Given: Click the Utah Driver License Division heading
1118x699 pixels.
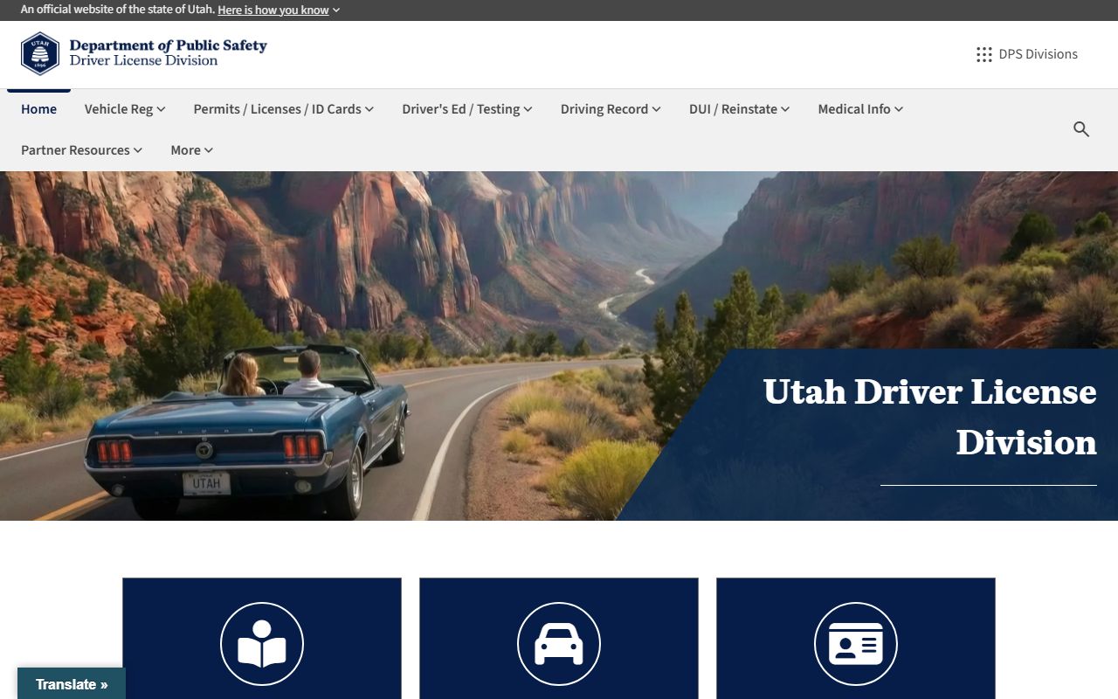Looking at the screenshot, I should pyautogui.click(x=929, y=417).
